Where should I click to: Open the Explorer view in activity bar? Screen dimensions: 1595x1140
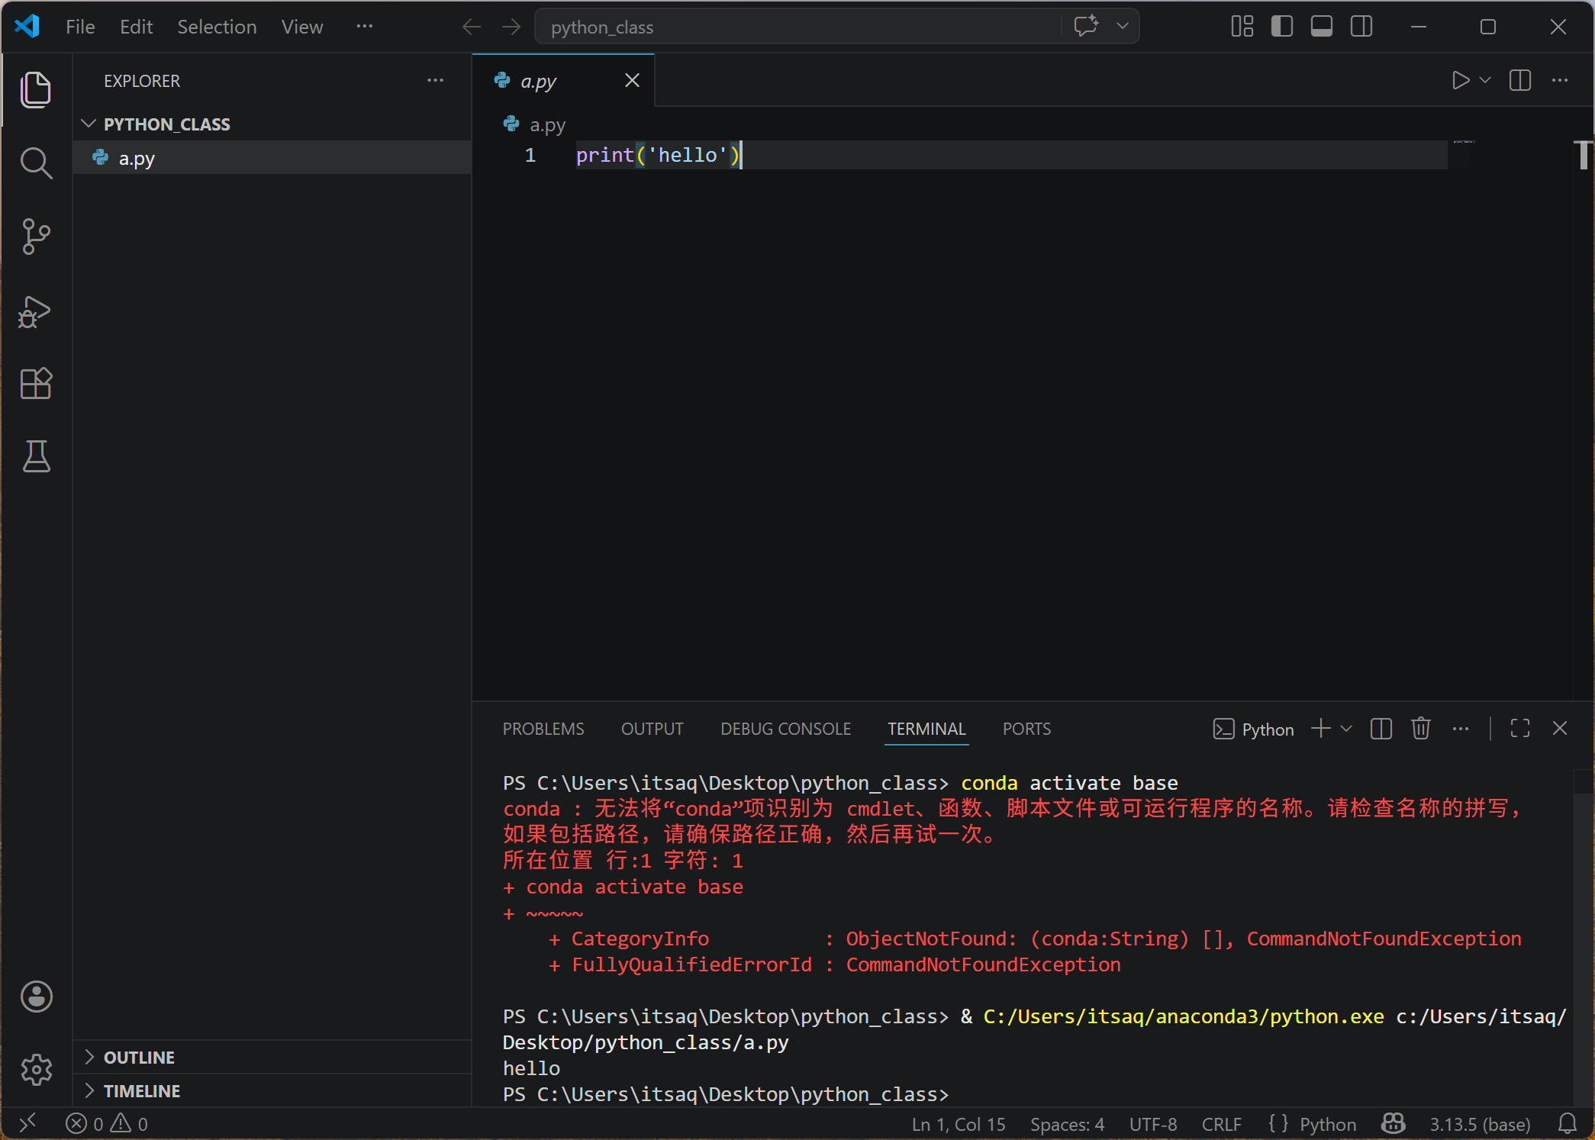point(36,90)
